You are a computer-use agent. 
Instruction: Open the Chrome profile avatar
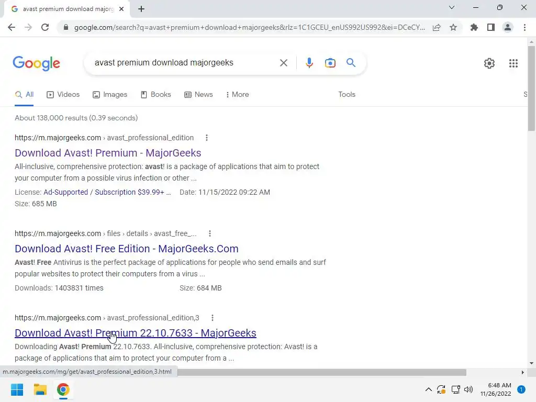[508, 27]
